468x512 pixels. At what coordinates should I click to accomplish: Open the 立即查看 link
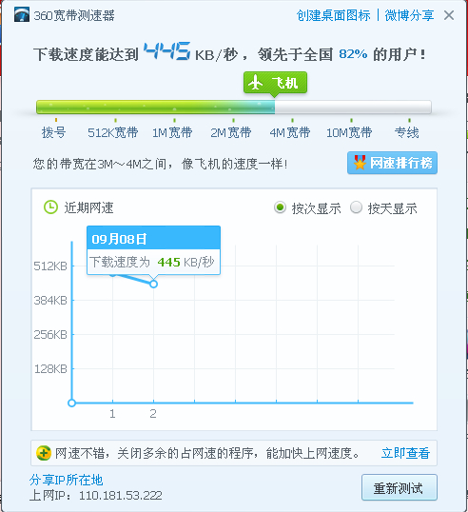click(405, 453)
